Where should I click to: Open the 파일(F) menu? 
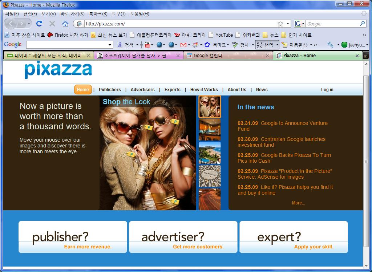pos(12,14)
